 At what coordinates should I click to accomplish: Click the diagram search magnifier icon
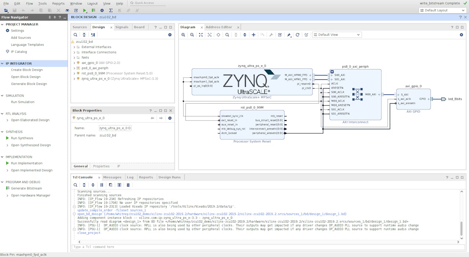tap(227, 35)
